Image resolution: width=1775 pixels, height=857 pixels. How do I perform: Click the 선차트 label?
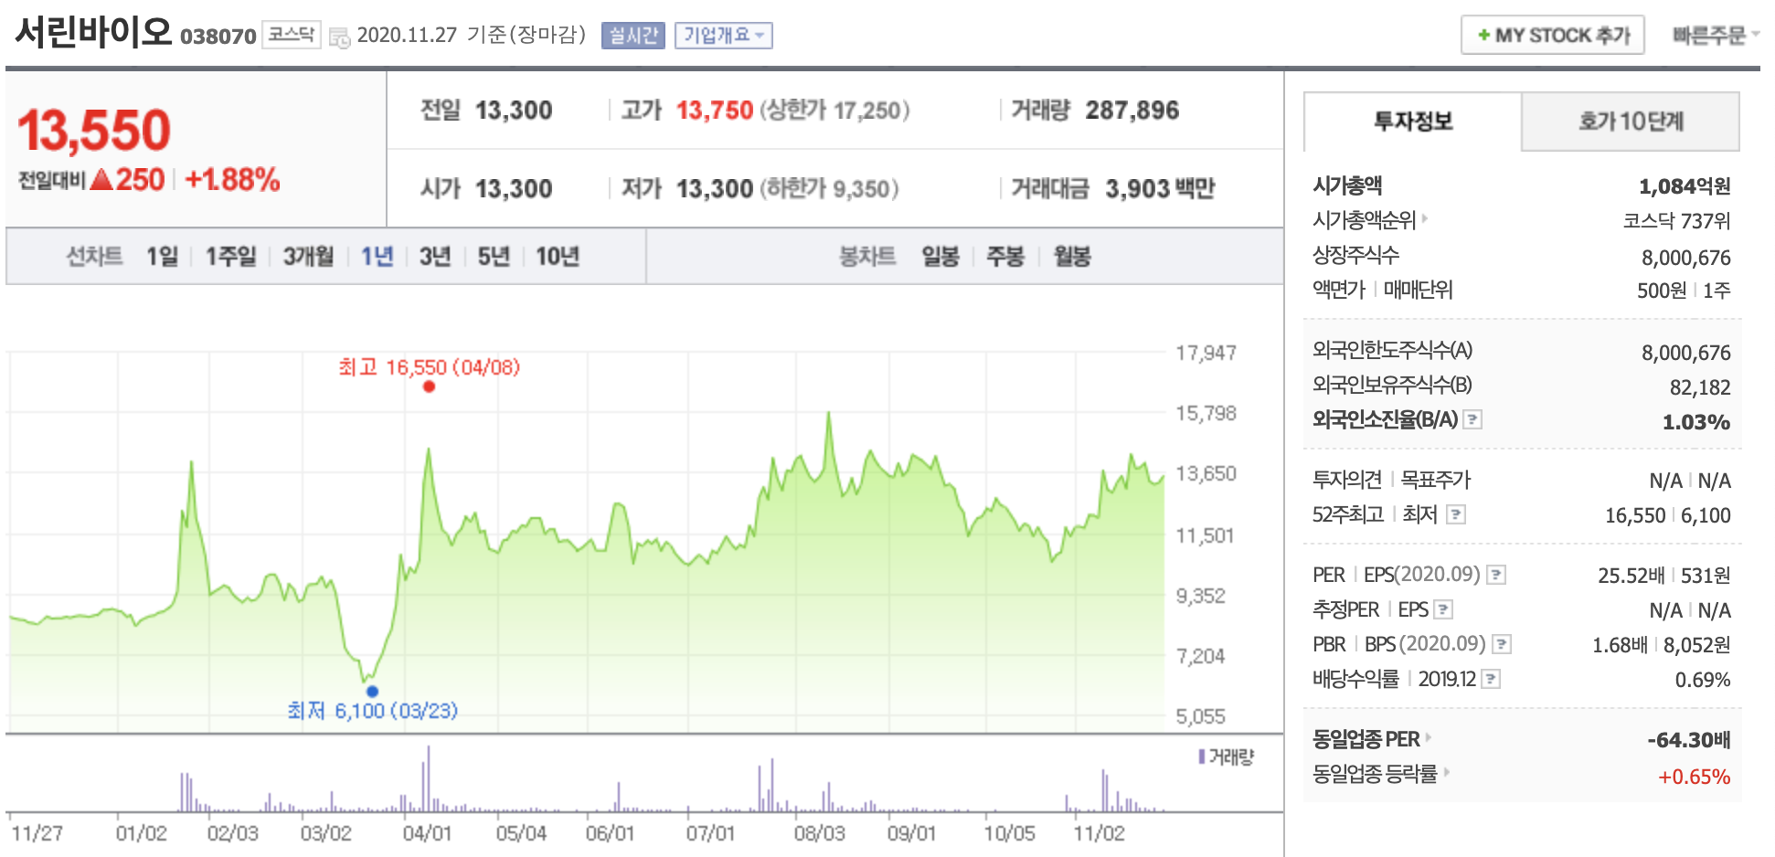coord(94,257)
